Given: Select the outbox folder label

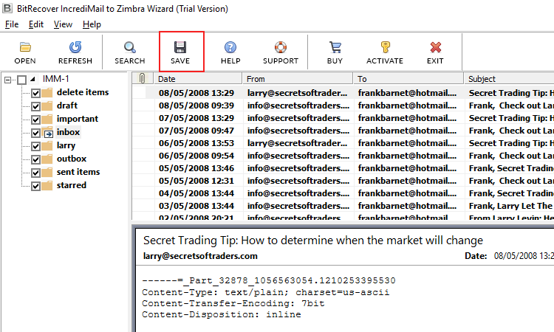Looking at the screenshot, I should pyautogui.click(x=72, y=159).
